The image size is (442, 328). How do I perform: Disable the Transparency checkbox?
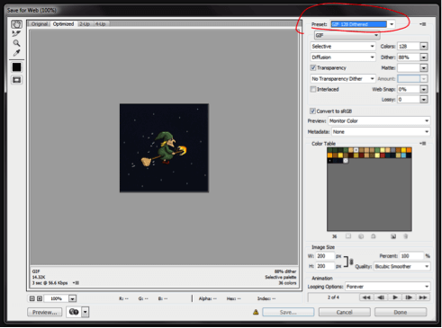313,67
